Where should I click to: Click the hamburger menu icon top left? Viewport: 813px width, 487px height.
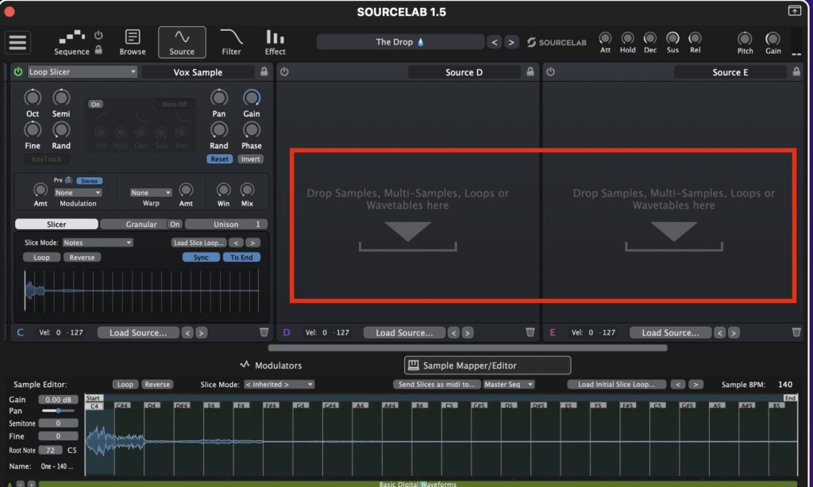(17, 42)
